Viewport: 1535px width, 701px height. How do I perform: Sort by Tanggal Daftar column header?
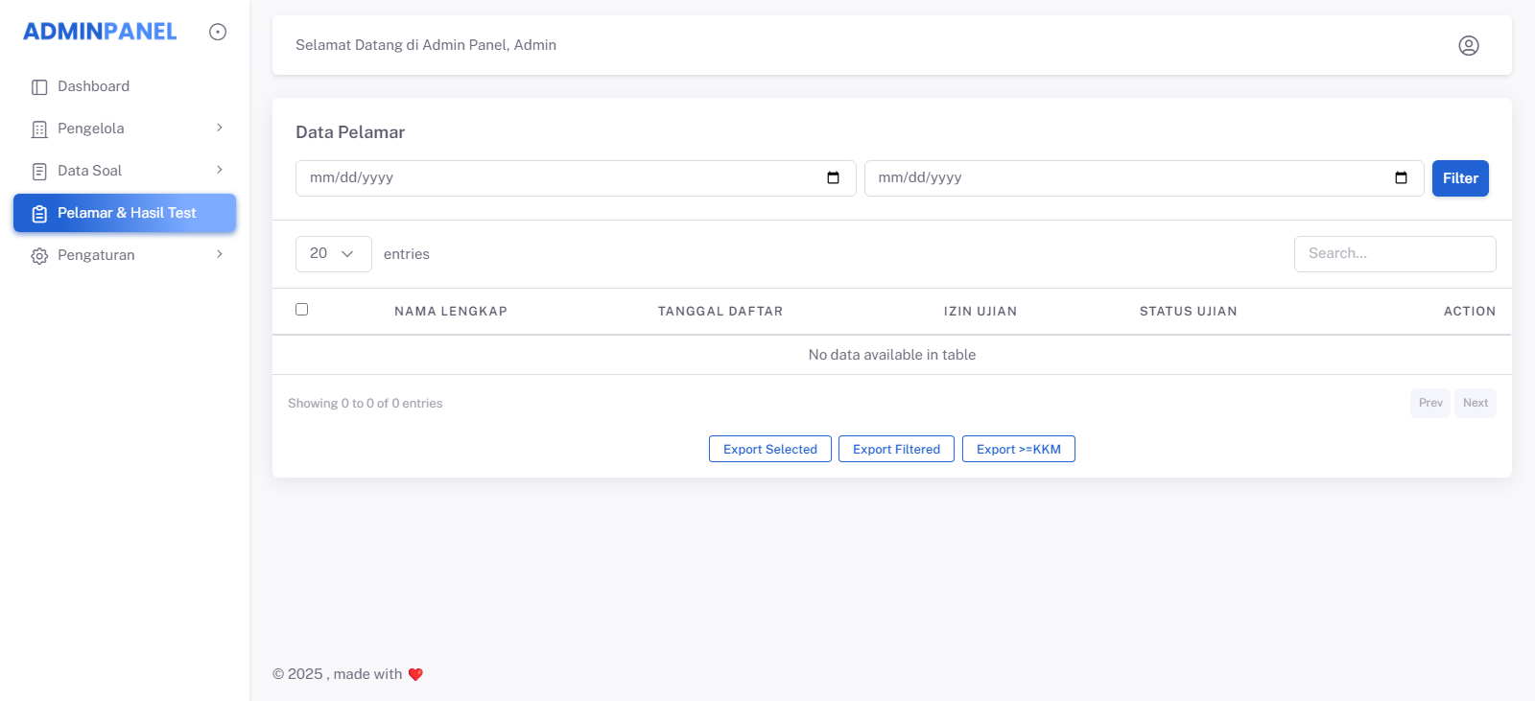point(720,312)
